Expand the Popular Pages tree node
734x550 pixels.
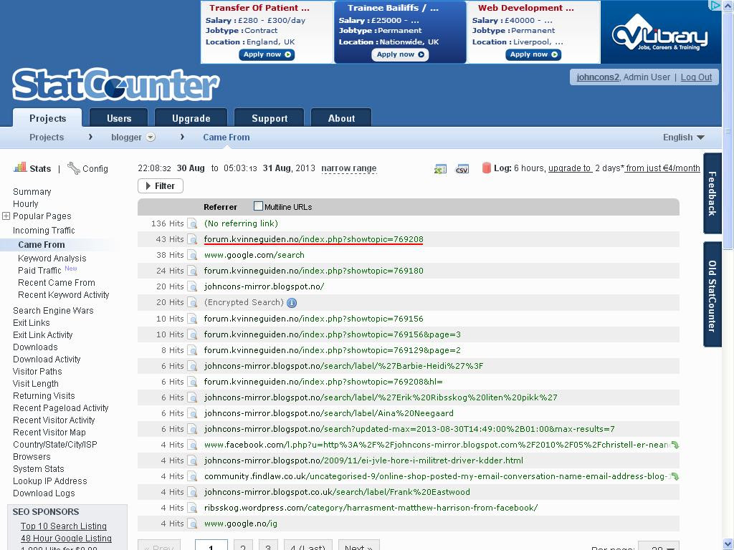(x=6, y=216)
